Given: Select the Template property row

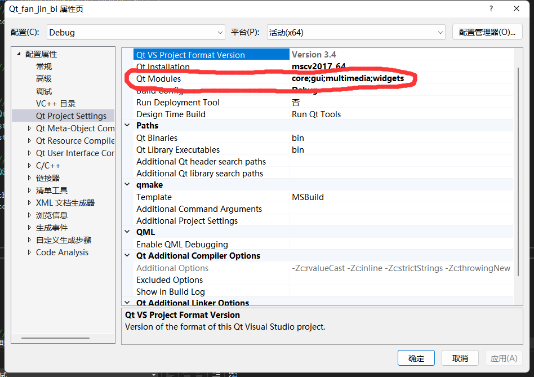Looking at the screenshot, I should point(323,197).
